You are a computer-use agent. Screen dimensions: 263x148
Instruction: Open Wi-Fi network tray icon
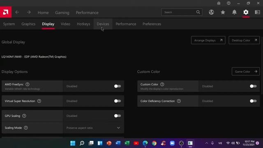228,143
